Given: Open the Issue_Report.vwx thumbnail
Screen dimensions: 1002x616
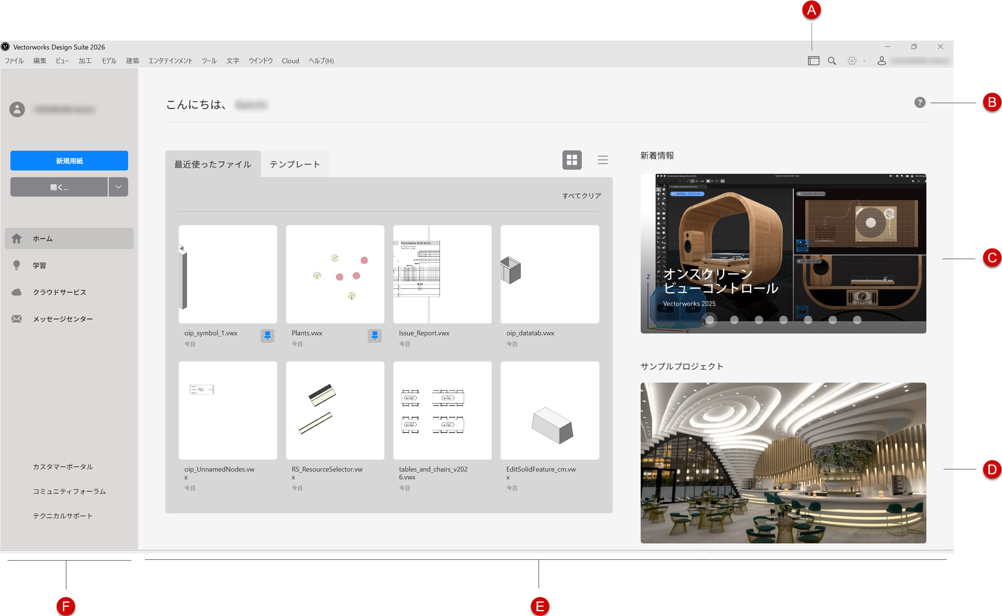Looking at the screenshot, I should coord(442,274).
